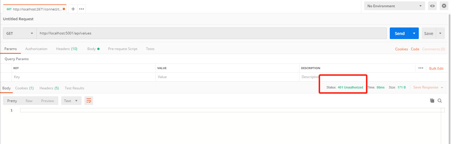Screen dimensions: 451x144
Task: Open query params column options ellipsis
Action: point(421,68)
